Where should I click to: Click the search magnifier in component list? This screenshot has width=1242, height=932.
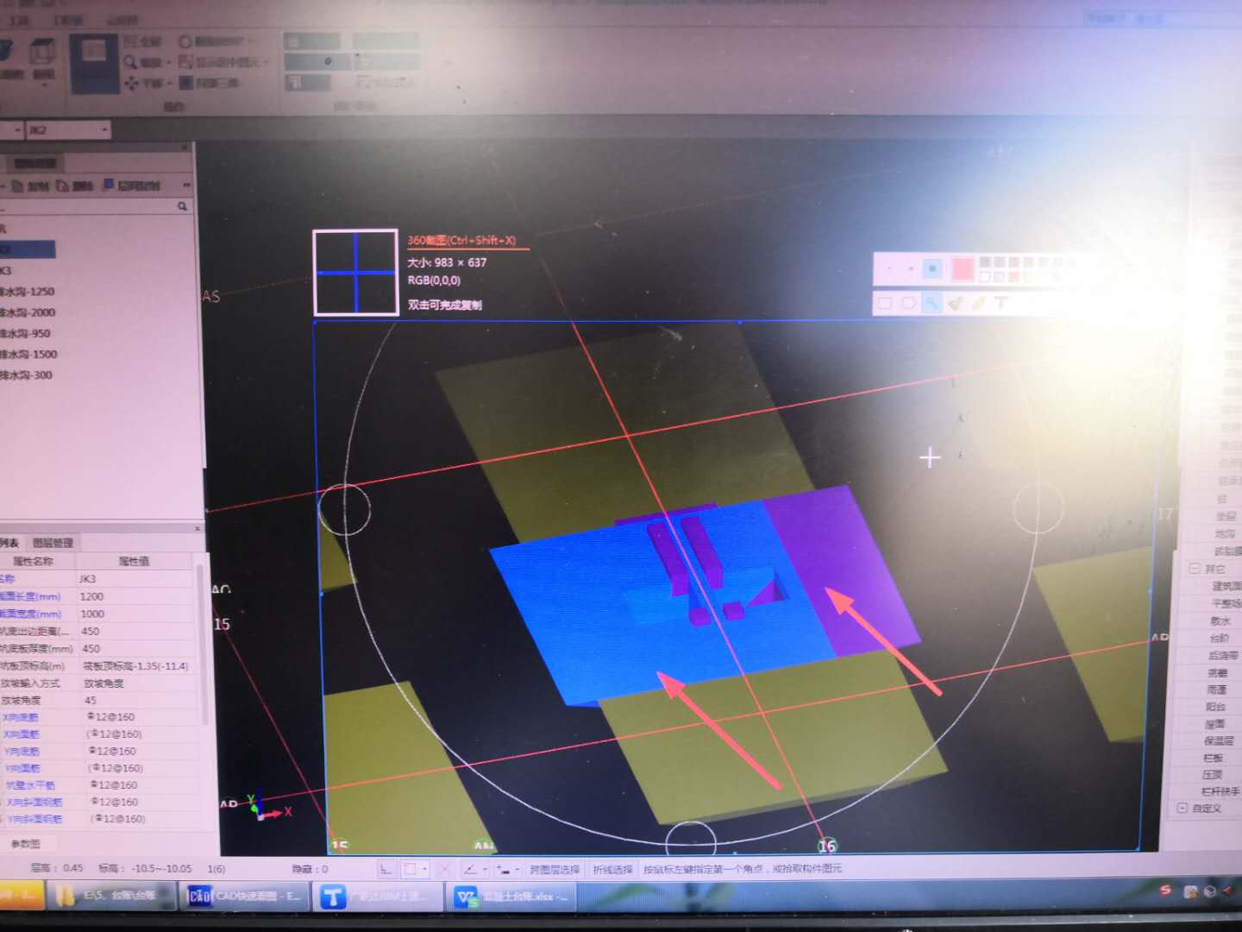click(182, 206)
